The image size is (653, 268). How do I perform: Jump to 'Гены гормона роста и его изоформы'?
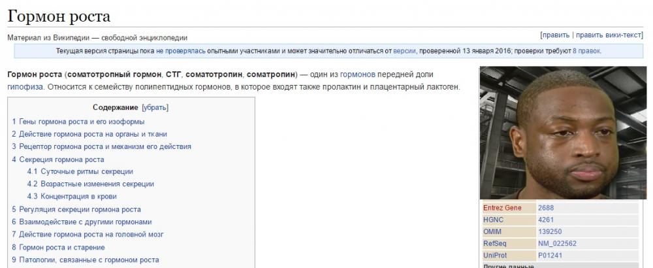(x=82, y=122)
